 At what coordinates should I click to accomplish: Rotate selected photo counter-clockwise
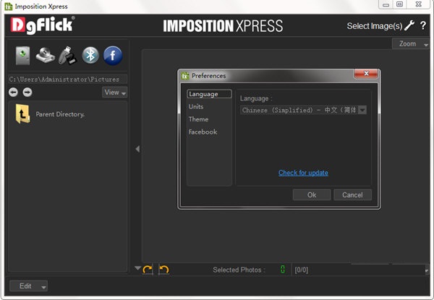pyautogui.click(x=164, y=270)
